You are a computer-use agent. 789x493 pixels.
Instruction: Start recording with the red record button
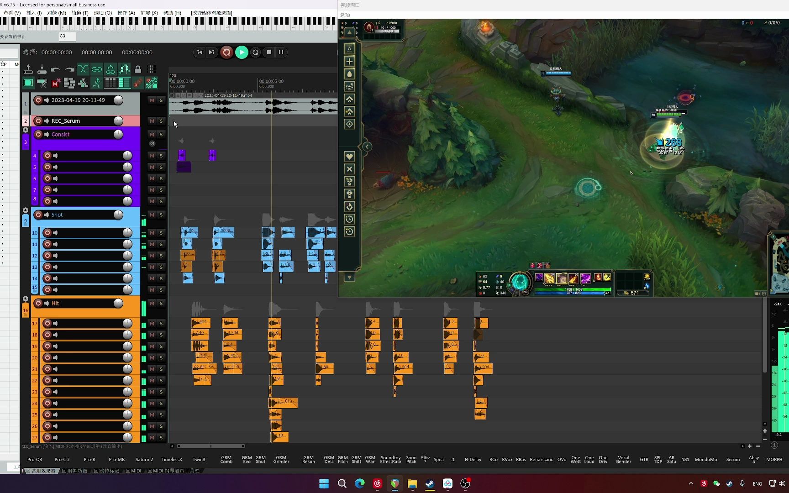226,52
